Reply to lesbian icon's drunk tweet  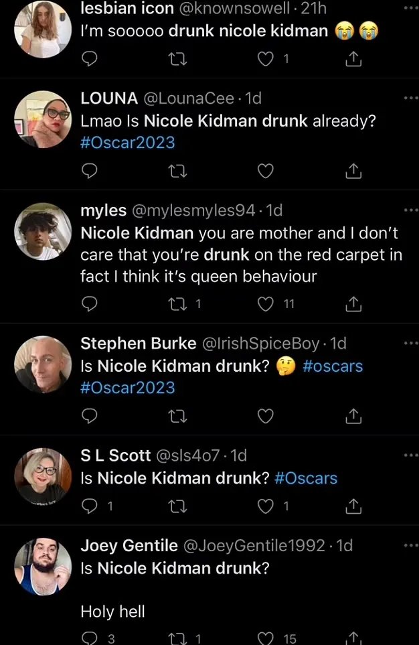tap(89, 60)
